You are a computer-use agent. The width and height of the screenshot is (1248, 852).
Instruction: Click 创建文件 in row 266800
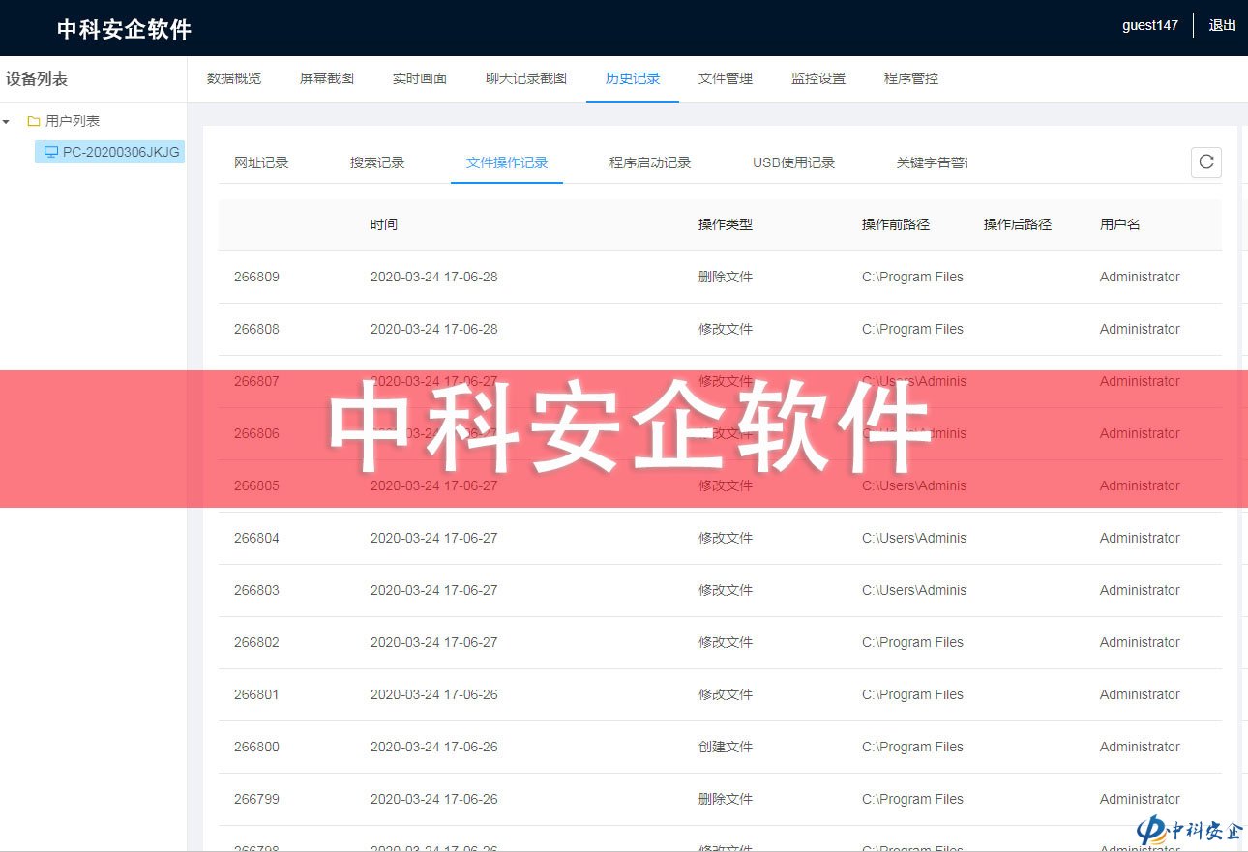(x=726, y=747)
